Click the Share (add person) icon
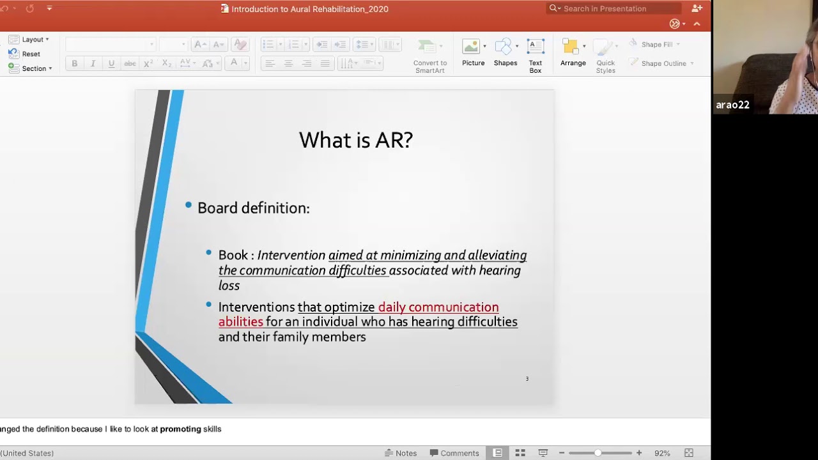 [x=697, y=8]
